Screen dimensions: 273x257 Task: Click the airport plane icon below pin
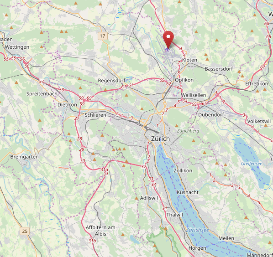(168, 50)
